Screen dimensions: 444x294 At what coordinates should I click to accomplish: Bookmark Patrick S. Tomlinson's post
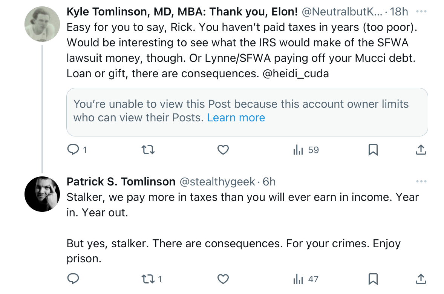[x=373, y=279]
